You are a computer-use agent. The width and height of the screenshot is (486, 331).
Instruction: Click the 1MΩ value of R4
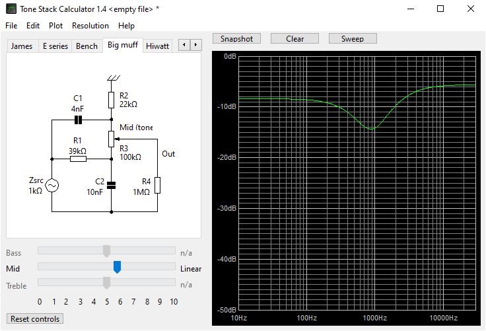point(141,192)
